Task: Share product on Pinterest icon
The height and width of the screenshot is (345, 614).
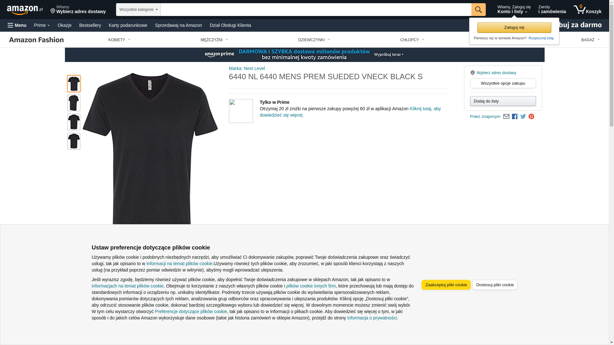Action: point(531,117)
